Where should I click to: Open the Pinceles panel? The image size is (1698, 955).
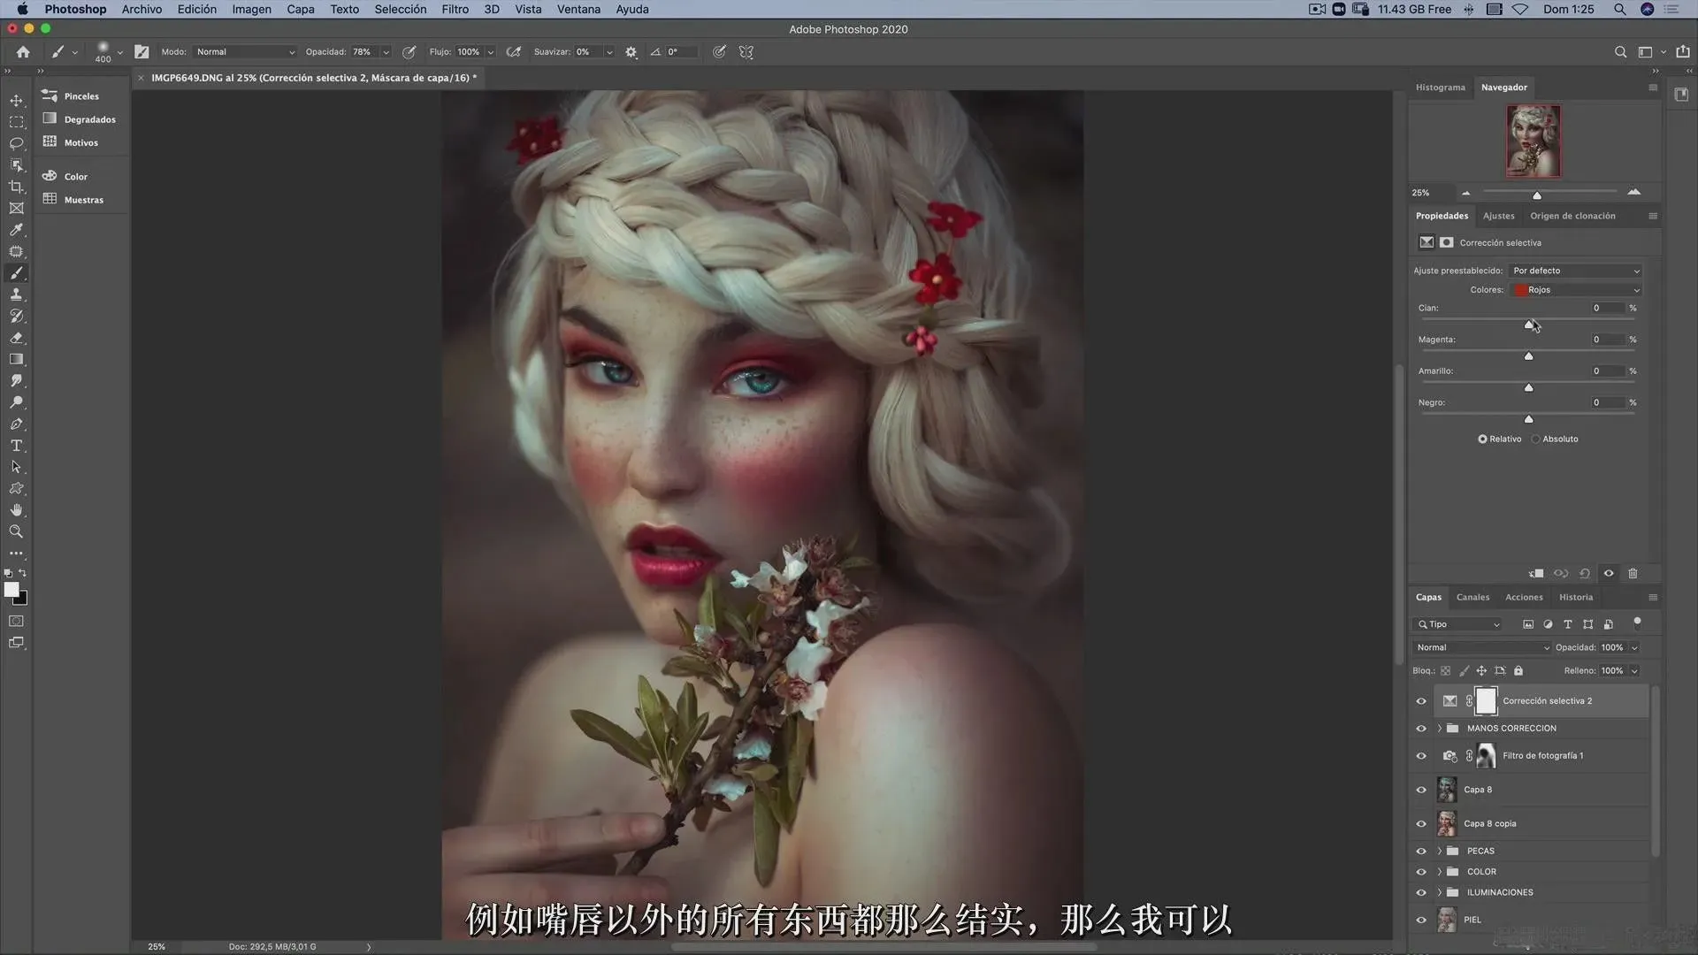(x=80, y=96)
